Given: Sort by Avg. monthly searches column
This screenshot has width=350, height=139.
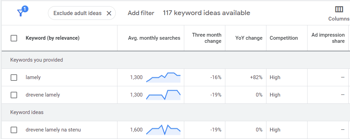Looking at the screenshot, I should coord(154,38).
